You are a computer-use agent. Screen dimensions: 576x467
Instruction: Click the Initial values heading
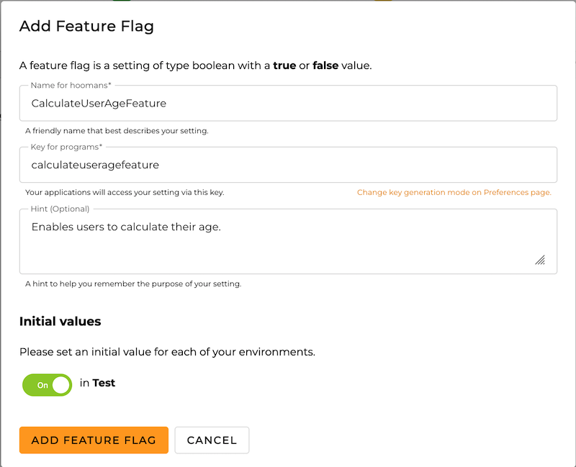coord(60,321)
